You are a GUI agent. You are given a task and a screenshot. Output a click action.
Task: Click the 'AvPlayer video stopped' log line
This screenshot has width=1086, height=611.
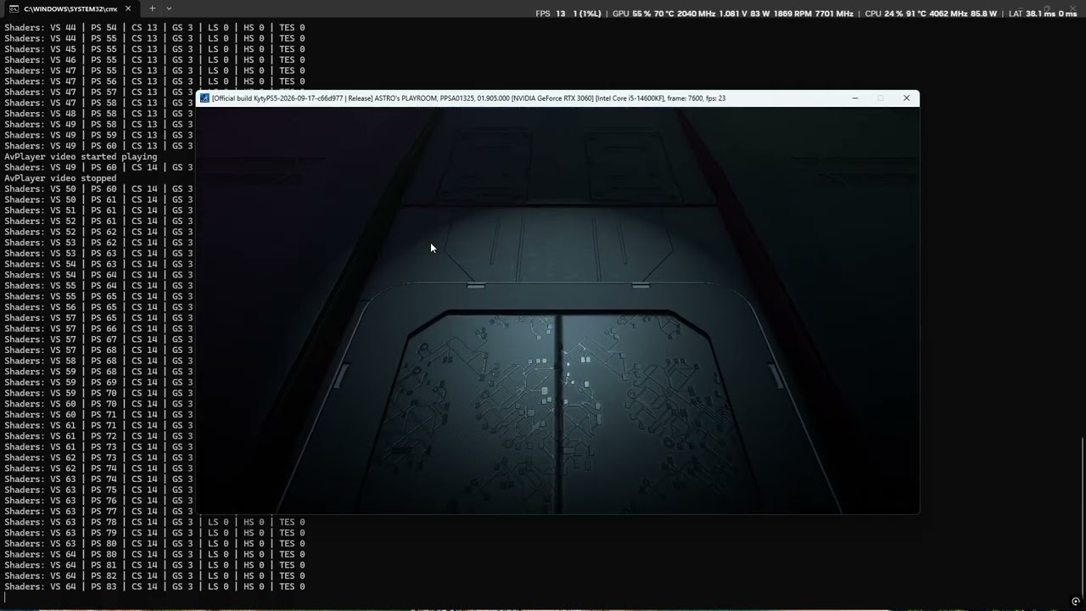[x=60, y=178]
